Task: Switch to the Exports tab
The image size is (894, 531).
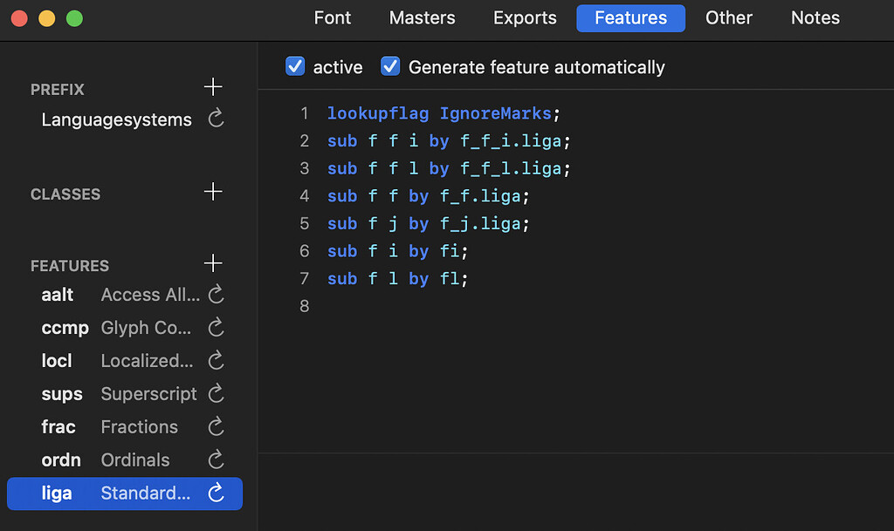Action: pyautogui.click(x=524, y=18)
